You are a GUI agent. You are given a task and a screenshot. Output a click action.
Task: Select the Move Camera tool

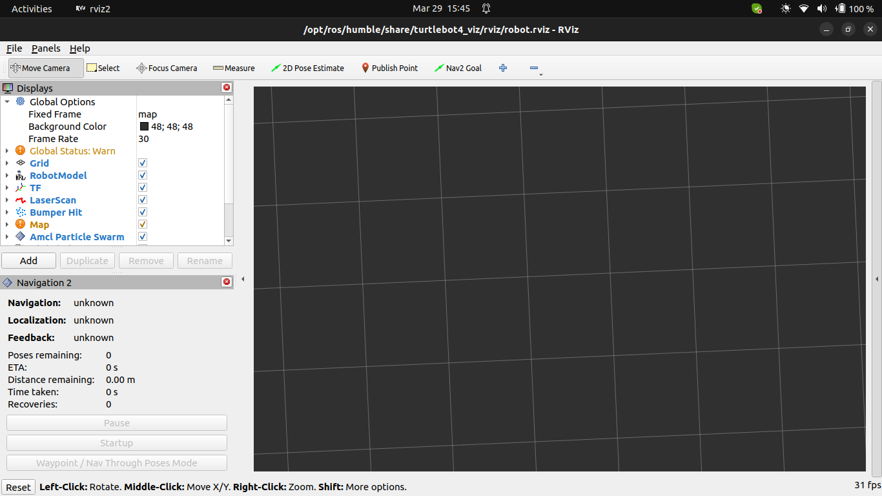(45, 68)
